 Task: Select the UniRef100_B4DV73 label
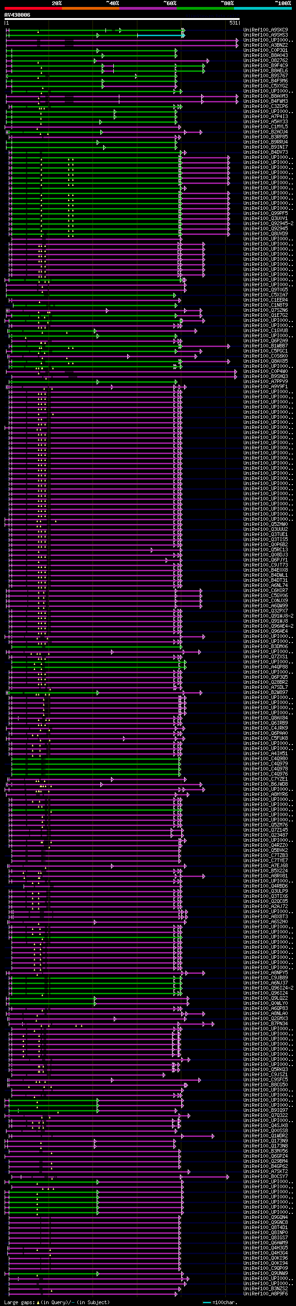[x=265, y=152]
